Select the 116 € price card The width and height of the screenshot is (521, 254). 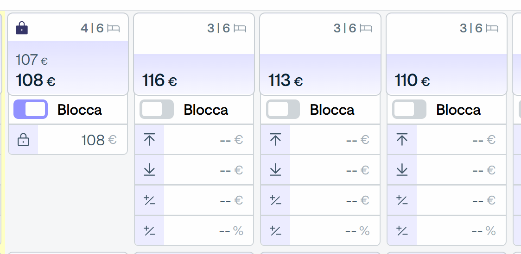pyautogui.click(x=194, y=54)
